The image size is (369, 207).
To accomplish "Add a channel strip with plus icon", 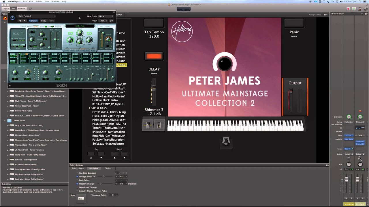I will click(362, 14).
